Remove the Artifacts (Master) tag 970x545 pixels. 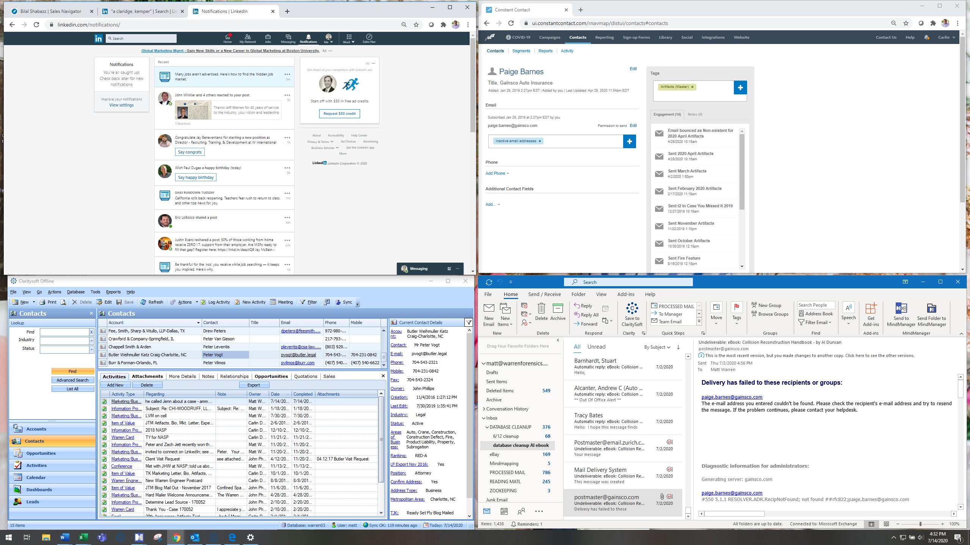coord(692,87)
